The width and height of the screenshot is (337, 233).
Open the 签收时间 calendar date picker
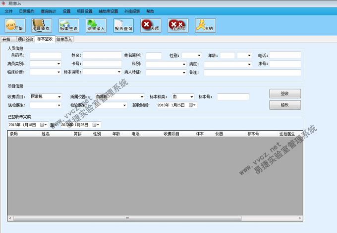click(192, 105)
